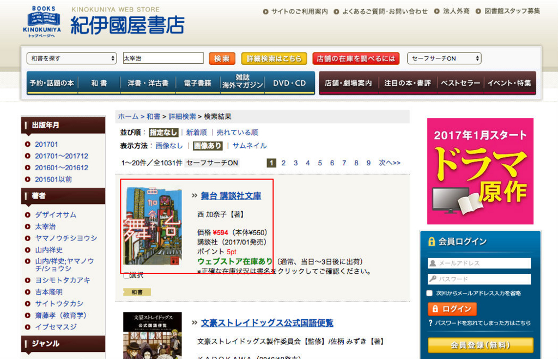Open the セーフサーチON dropdown

pyautogui.click(x=444, y=58)
